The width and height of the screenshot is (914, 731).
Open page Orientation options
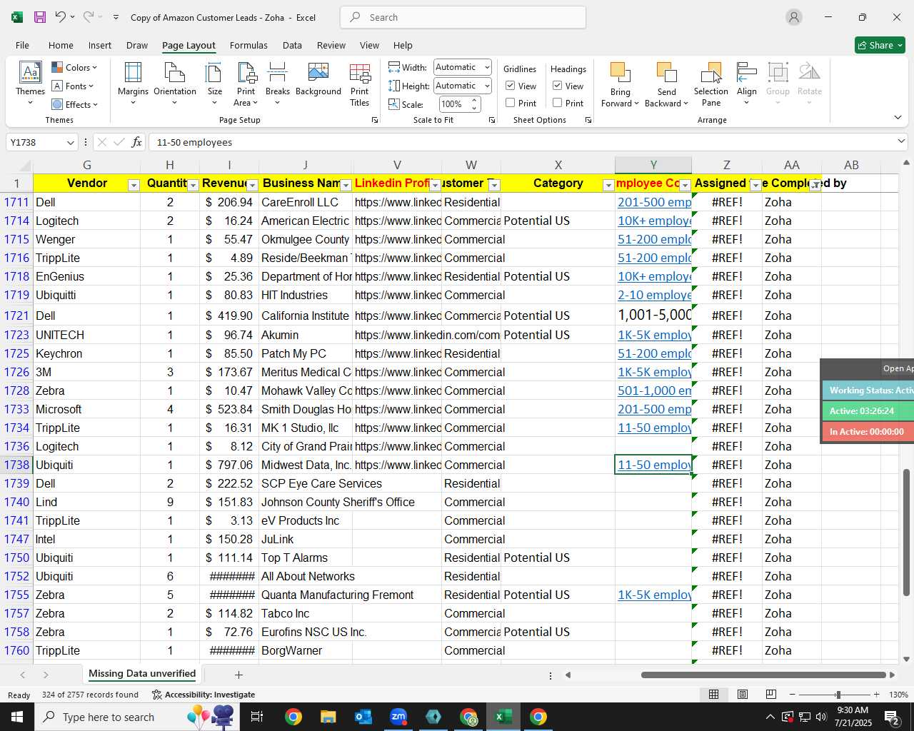175,84
